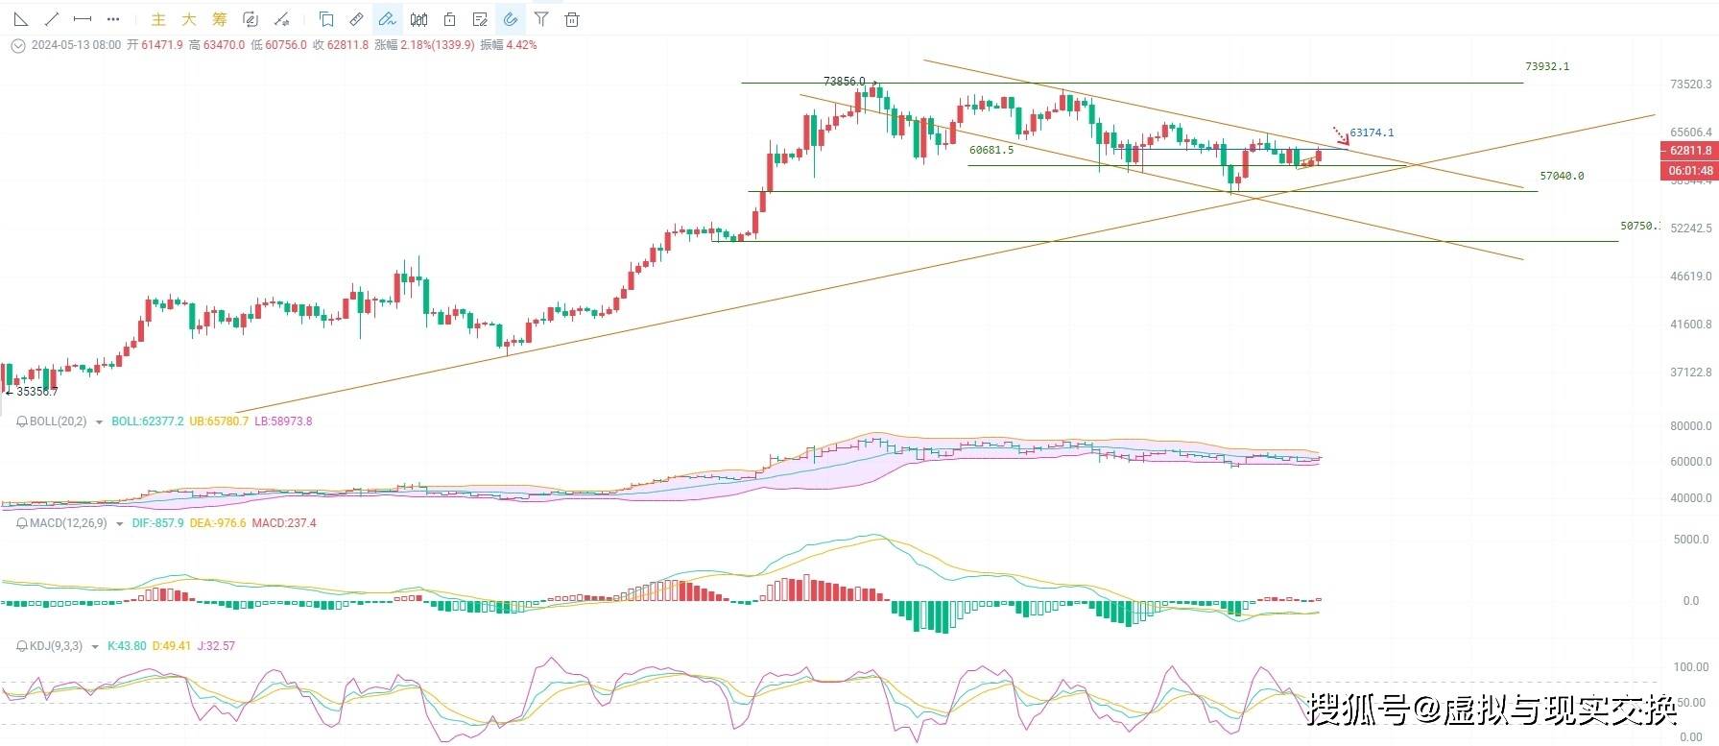The image size is (1719, 746).
Task: Toggle the 筹 chip distribution indicator
Action: [x=220, y=19]
